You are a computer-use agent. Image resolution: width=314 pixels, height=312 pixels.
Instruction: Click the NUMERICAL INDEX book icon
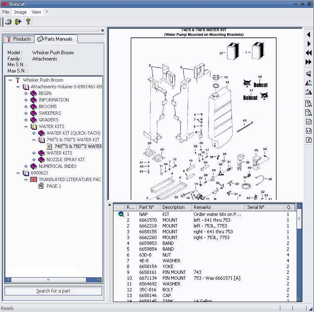(x=34, y=166)
